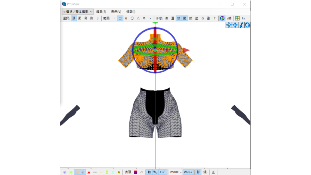The width and height of the screenshot is (311, 175).
Task: Select the dot range mode
Action: click(x=114, y=18)
